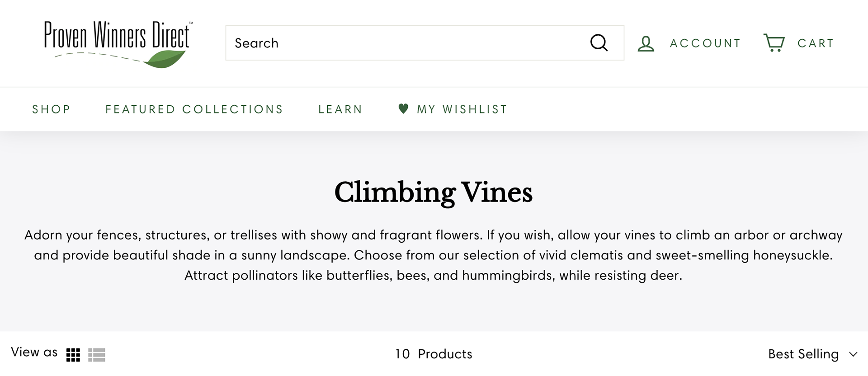Click the Account text link
The height and width of the screenshot is (376, 868).
705,43
